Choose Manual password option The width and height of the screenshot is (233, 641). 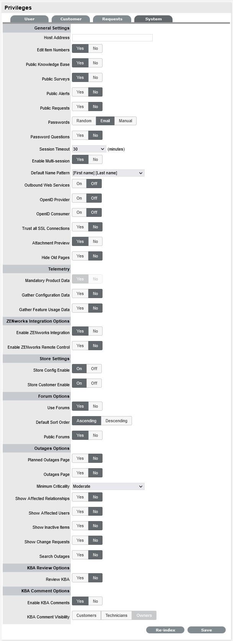(x=125, y=121)
